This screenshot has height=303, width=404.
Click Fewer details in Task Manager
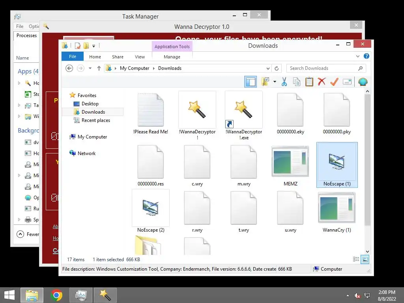(28, 234)
